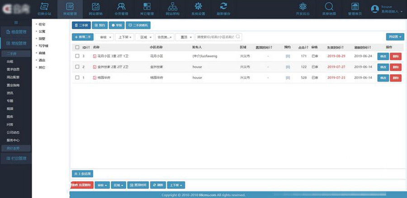Screen dimensions: 407x198
Task: Select the checkbox for 桔园华府 row
Action: [77, 78]
